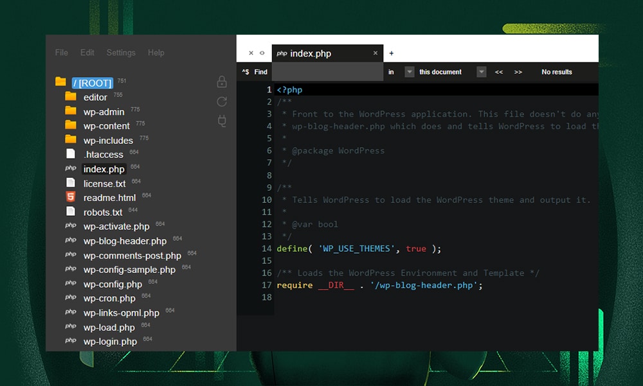The image size is (643, 386).
Task: Select the [ROOT] directory entry
Action: pyautogui.click(x=91, y=82)
